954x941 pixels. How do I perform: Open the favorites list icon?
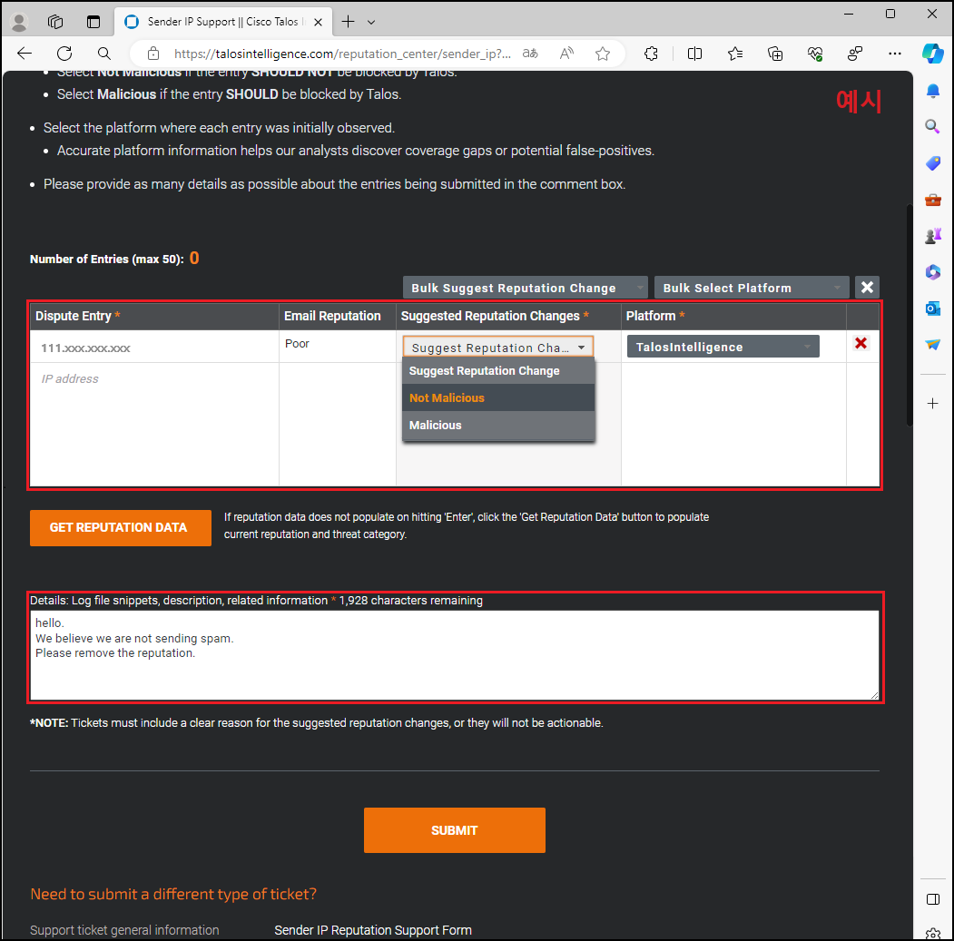pos(735,54)
